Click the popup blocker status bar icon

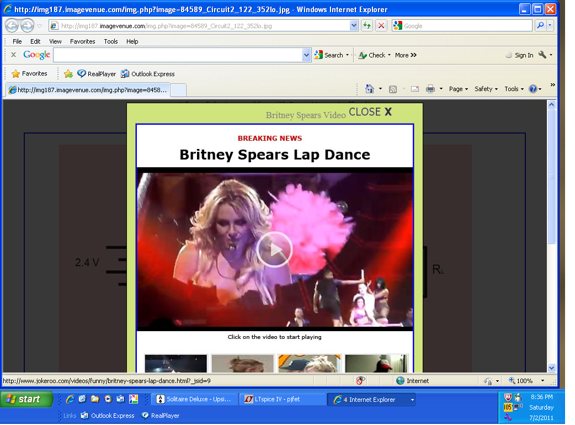click(360, 381)
